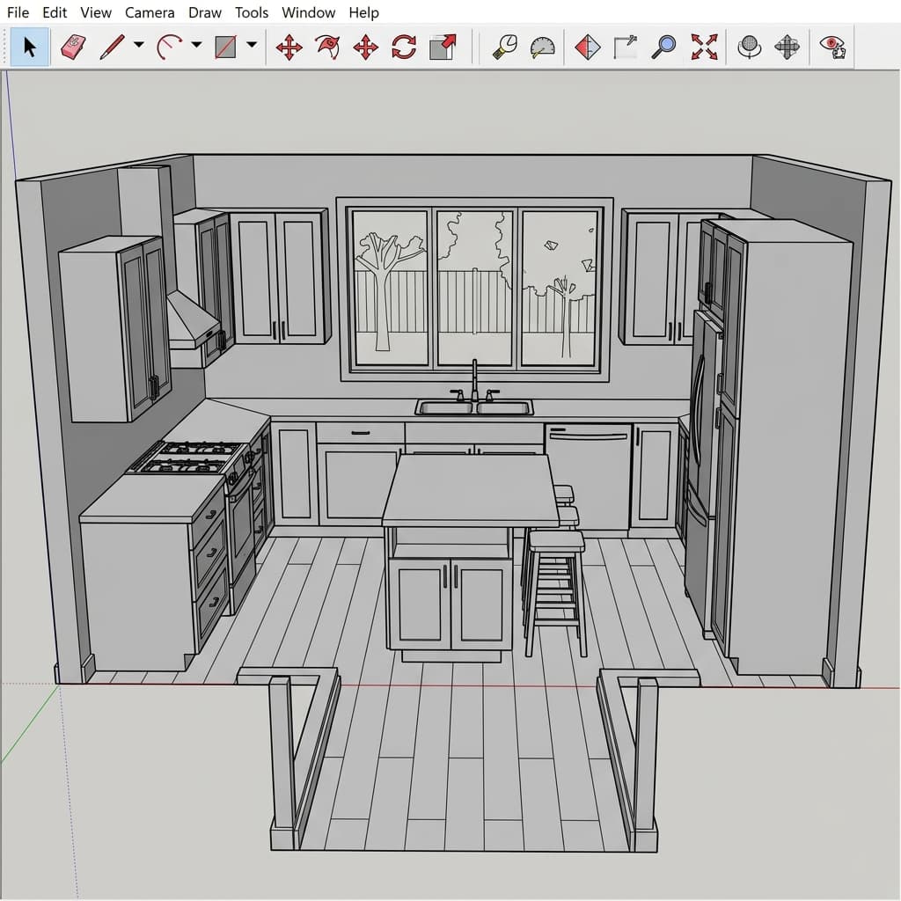Click the eye icon in the toolbar
Screen dimensions: 901x901
[x=832, y=47]
